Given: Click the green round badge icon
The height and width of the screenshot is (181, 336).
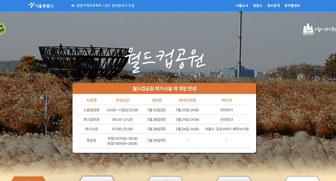Looking at the screenshot, I should pos(2,29).
